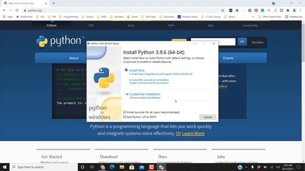This screenshot has width=305, height=171.
Task: Click the Socialize link
Action: pyautogui.click(x=257, y=42)
